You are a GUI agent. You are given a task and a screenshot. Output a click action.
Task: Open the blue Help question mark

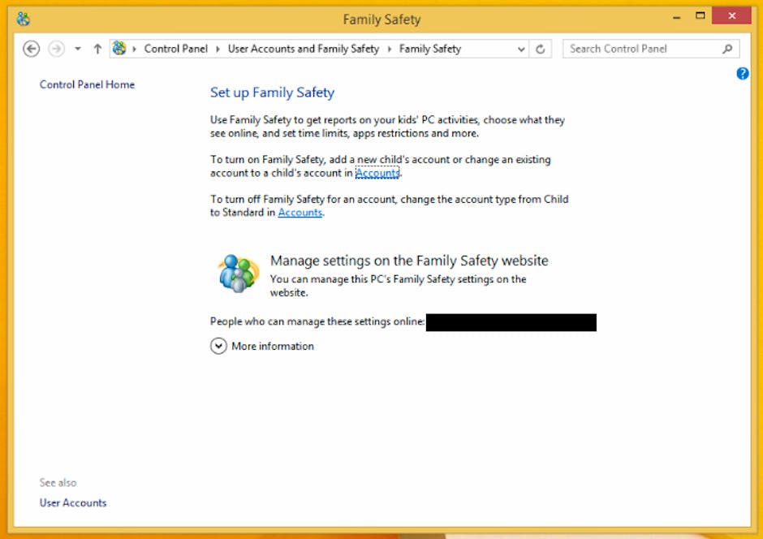pyautogui.click(x=742, y=74)
